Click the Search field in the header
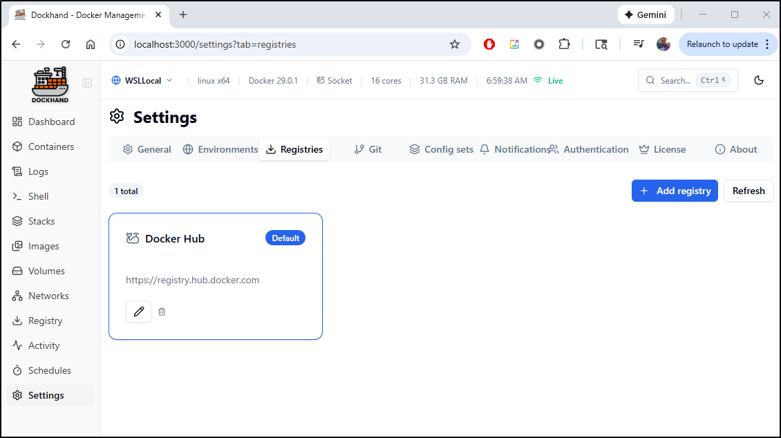The width and height of the screenshot is (781, 438). click(688, 80)
